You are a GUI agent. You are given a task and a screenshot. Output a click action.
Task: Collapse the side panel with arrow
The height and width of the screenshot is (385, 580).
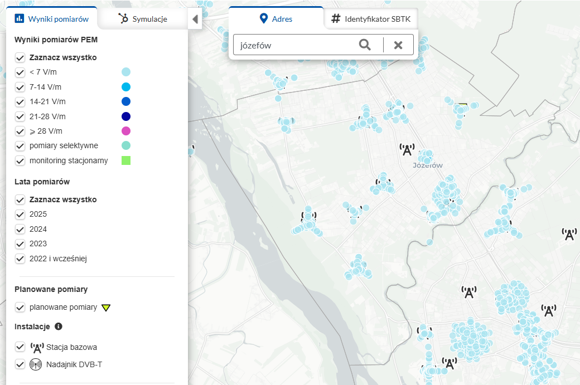click(195, 19)
